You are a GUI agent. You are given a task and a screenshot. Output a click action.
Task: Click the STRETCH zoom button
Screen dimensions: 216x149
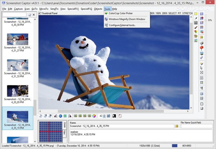[x=187, y=13]
